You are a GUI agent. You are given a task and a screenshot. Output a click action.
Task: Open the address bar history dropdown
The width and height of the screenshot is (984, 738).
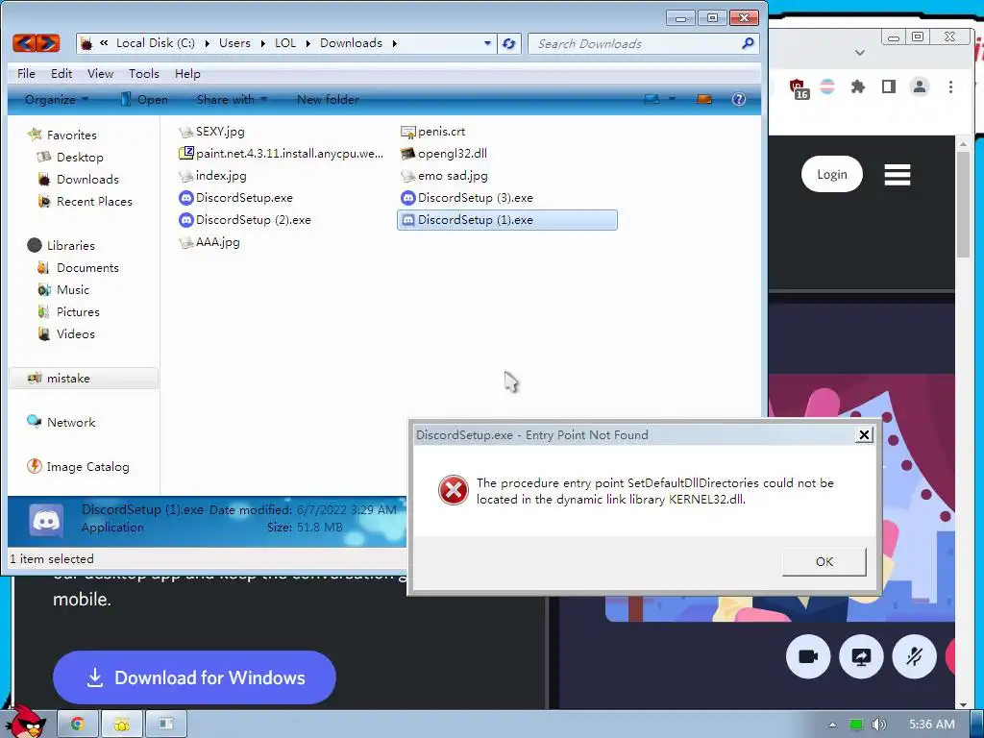click(x=487, y=43)
